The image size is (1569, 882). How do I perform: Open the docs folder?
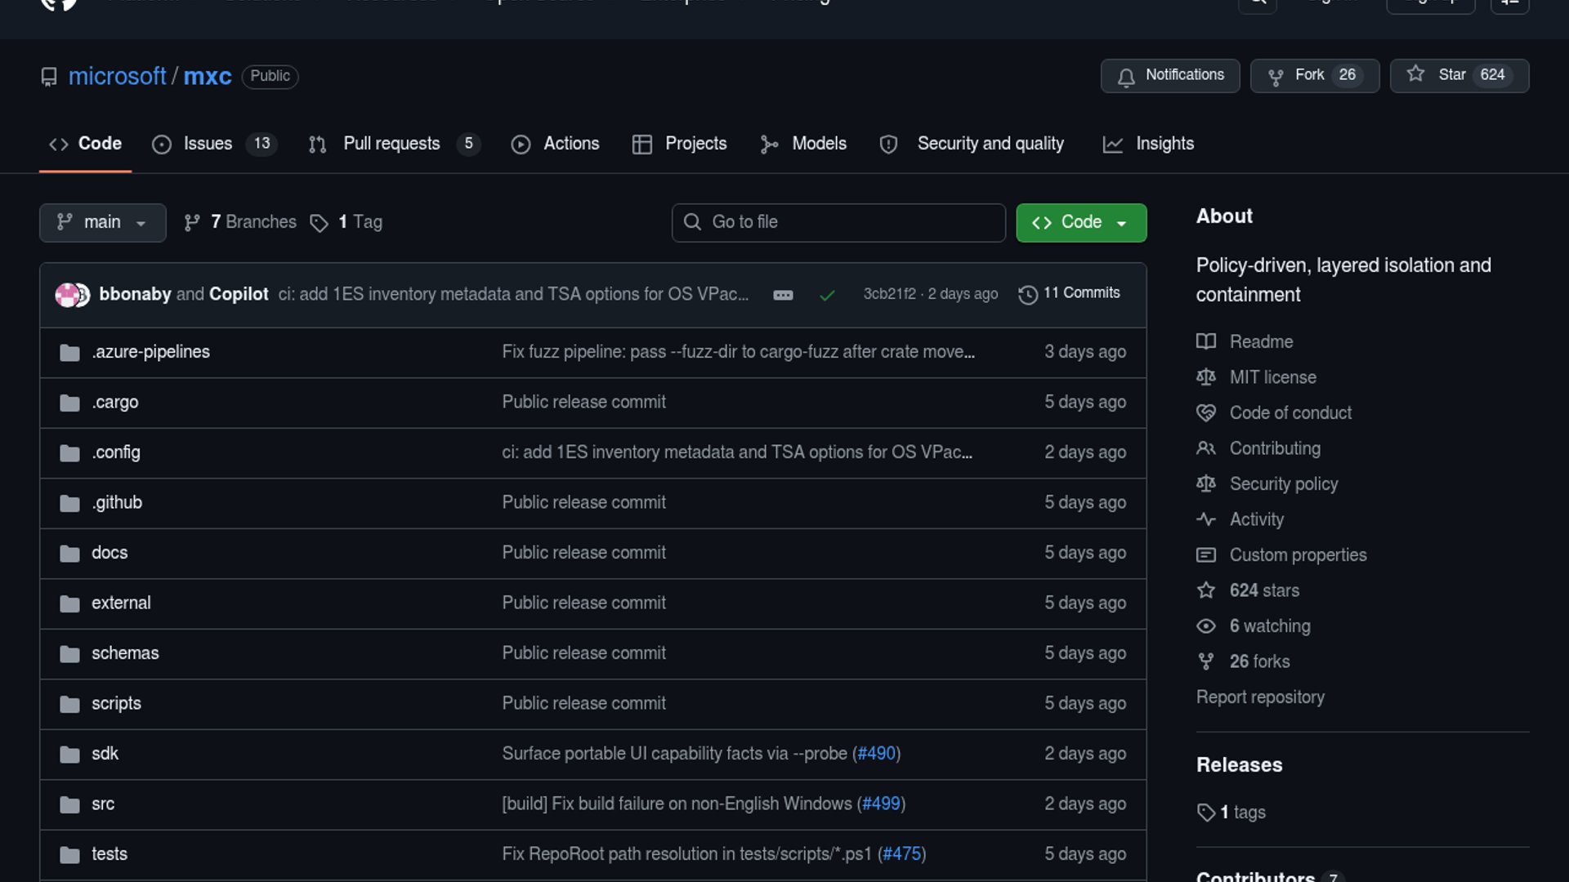pos(110,553)
